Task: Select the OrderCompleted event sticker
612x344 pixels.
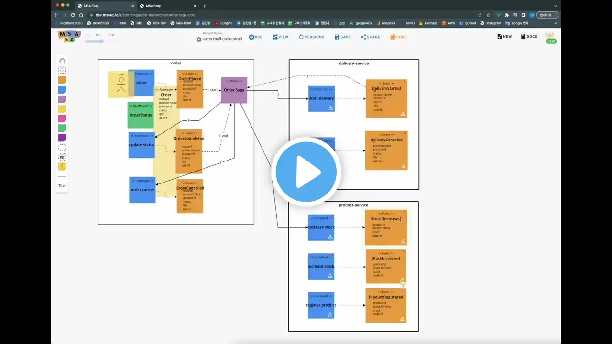Action: tap(189, 151)
